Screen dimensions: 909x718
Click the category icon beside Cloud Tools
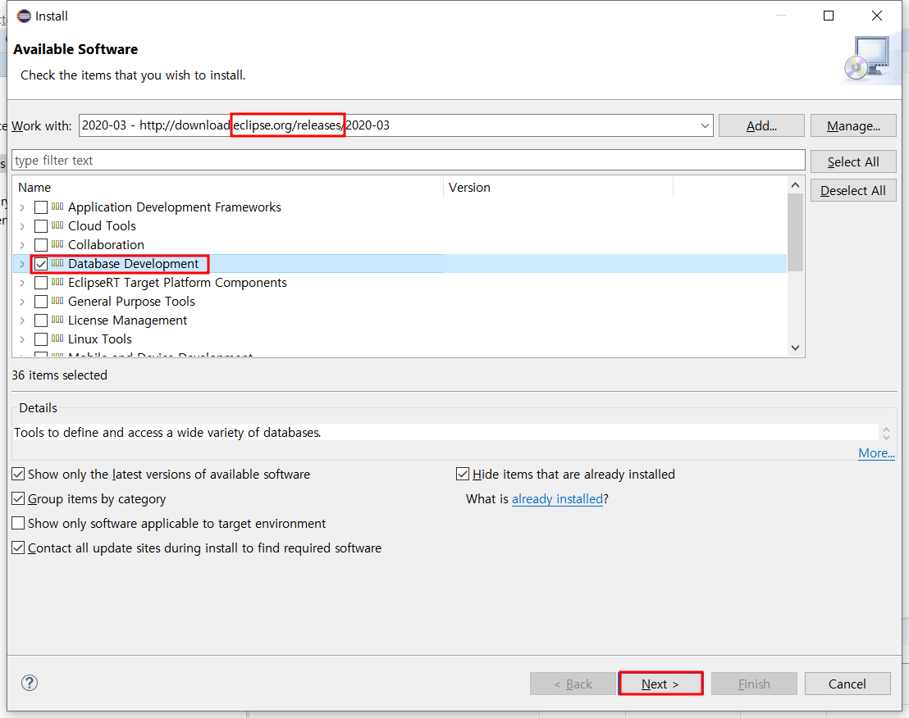pyautogui.click(x=57, y=226)
